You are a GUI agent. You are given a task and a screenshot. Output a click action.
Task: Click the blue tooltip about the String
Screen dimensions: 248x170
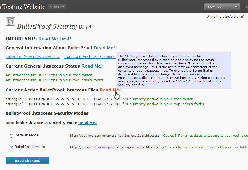click(x=173, y=70)
